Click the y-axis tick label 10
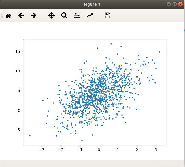This screenshot has height=167, width=185. pos(18,71)
